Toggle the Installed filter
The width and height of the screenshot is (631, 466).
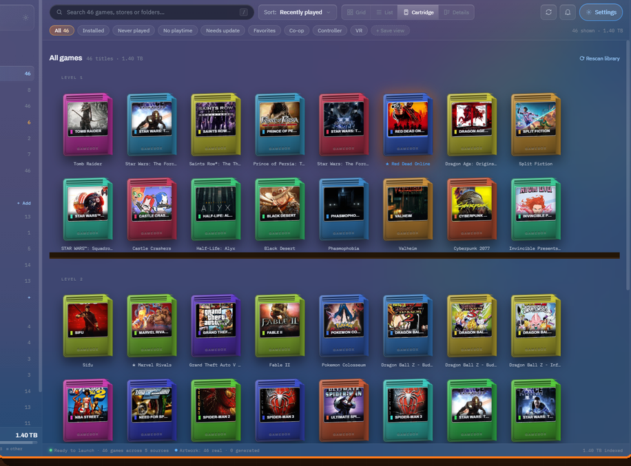click(93, 30)
